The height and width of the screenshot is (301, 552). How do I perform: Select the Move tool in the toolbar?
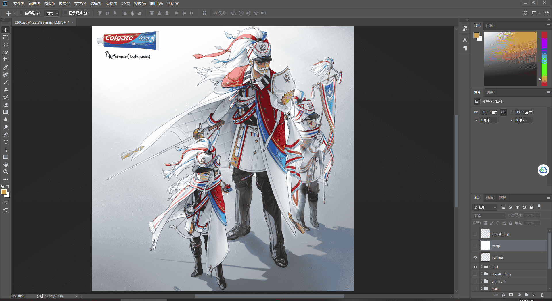pyautogui.click(x=6, y=30)
